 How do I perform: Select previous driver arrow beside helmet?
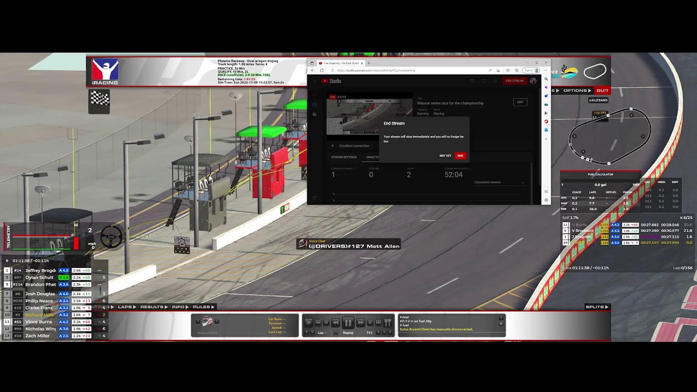click(x=198, y=321)
